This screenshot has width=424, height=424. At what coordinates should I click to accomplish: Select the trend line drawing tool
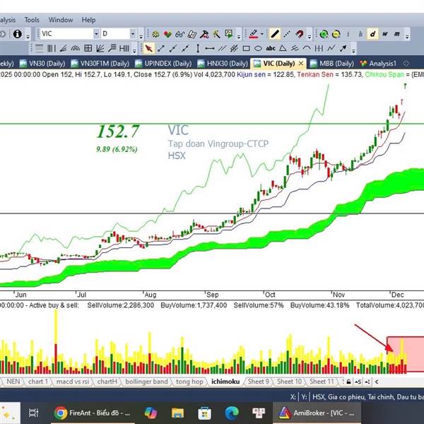pyautogui.click(x=161, y=48)
